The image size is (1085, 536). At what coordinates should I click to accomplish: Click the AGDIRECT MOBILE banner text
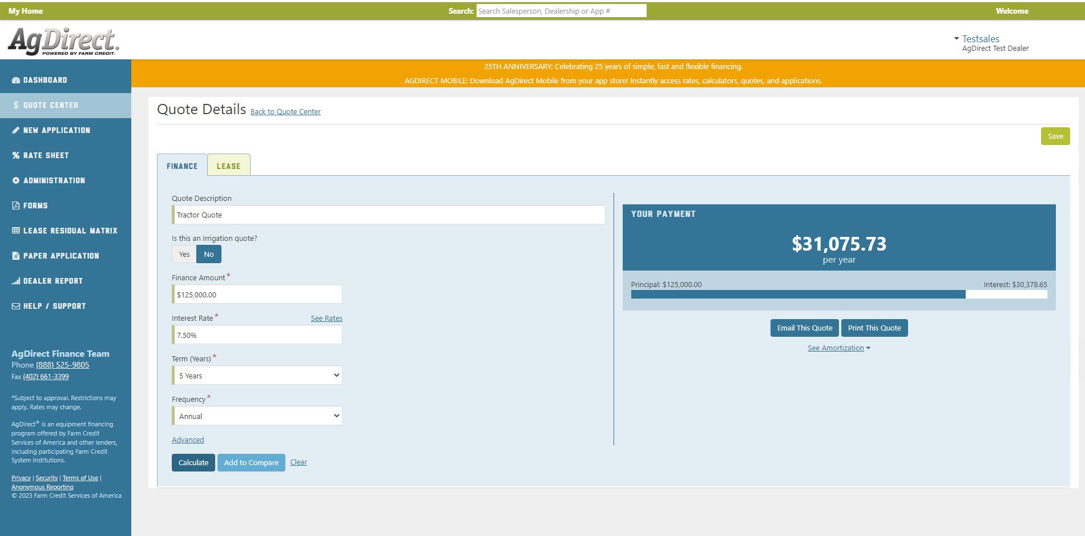pos(614,81)
